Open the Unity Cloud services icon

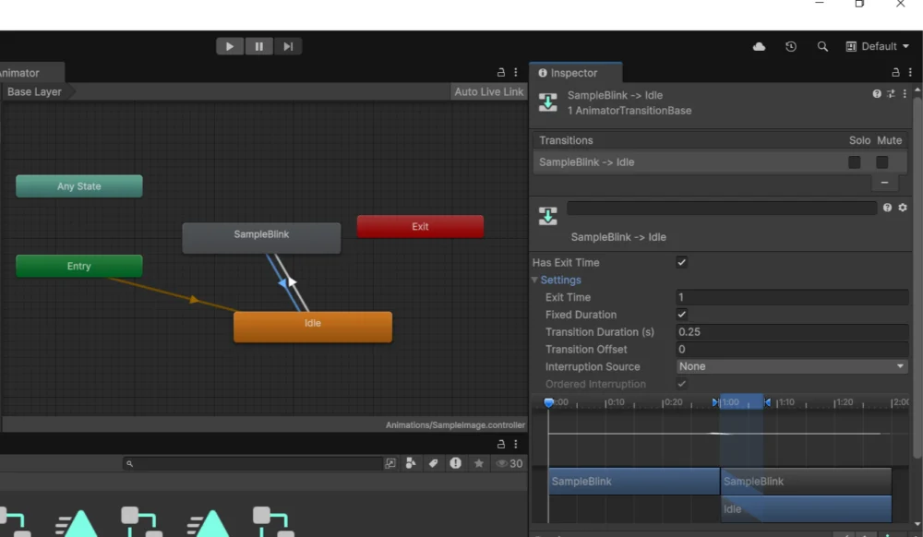point(760,46)
